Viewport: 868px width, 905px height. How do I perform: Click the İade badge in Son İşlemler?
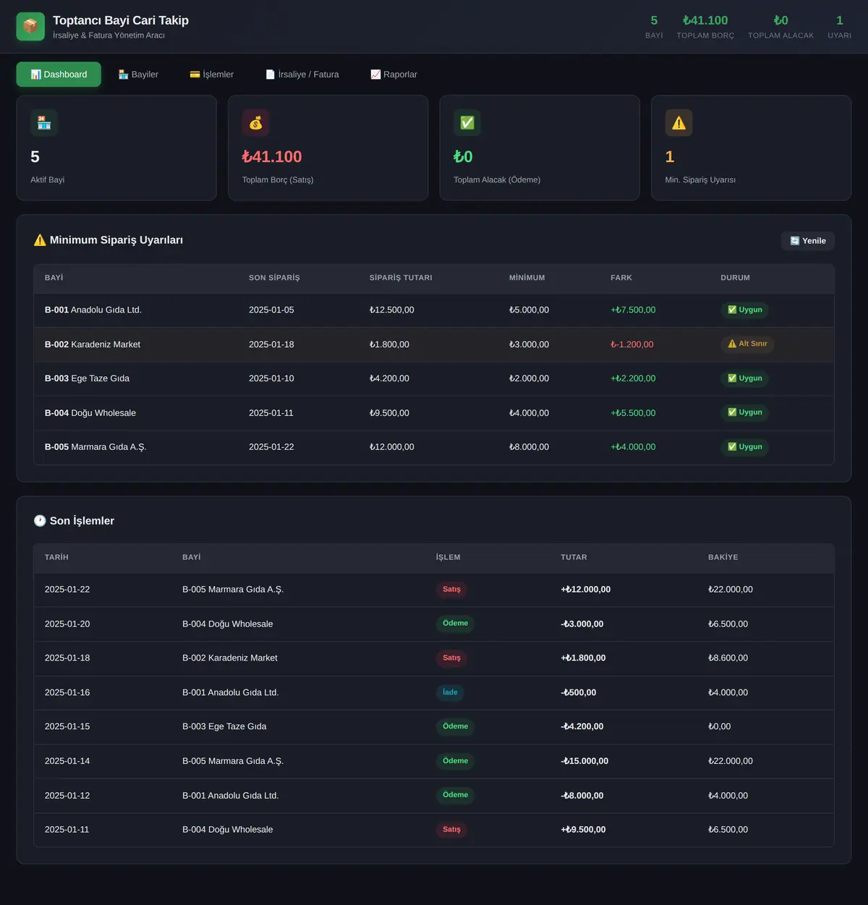click(450, 692)
